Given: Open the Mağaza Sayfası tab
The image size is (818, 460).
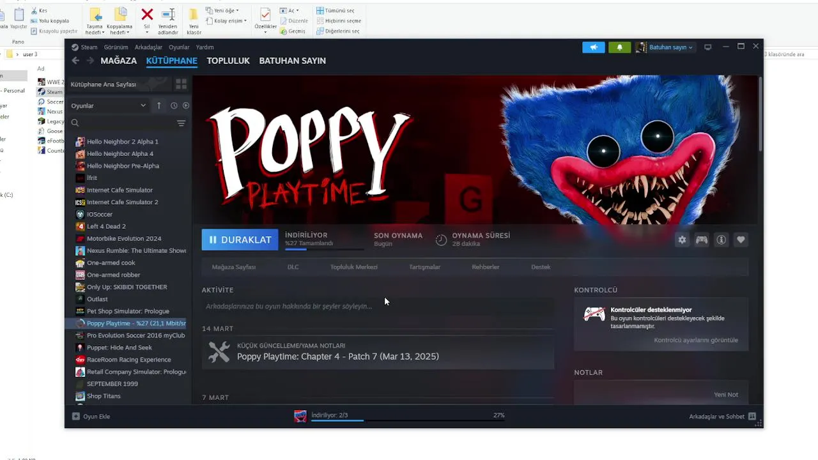Looking at the screenshot, I should (234, 267).
